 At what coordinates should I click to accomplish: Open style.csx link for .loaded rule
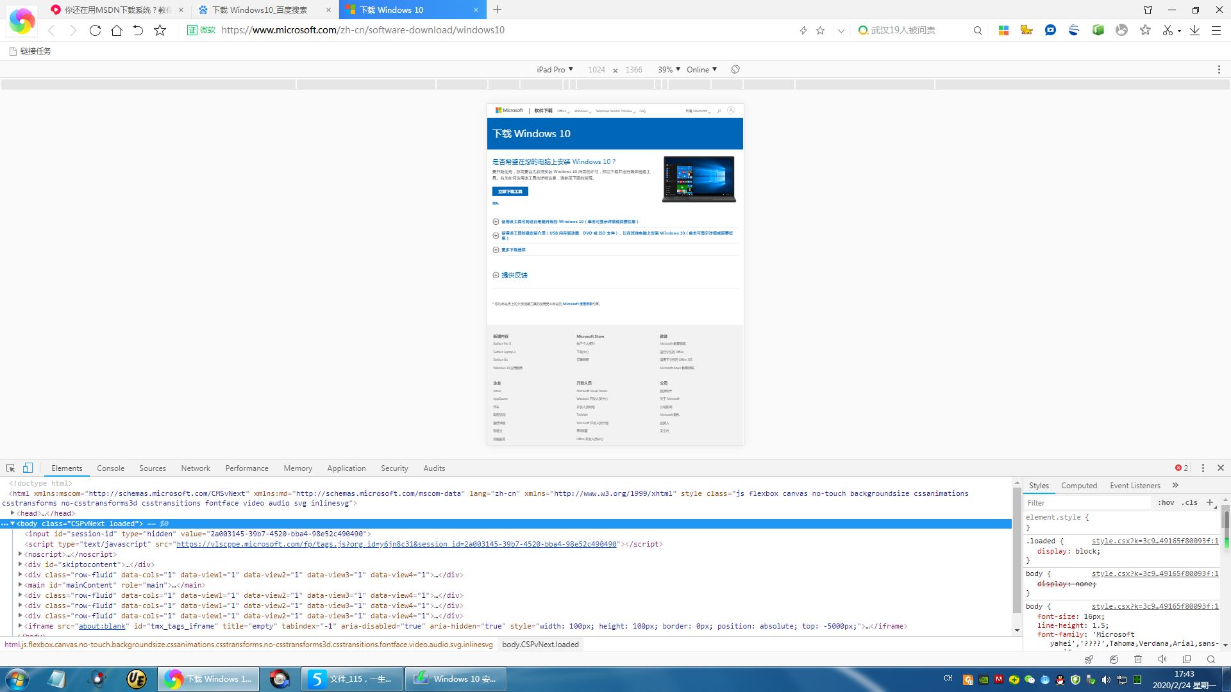[1155, 541]
